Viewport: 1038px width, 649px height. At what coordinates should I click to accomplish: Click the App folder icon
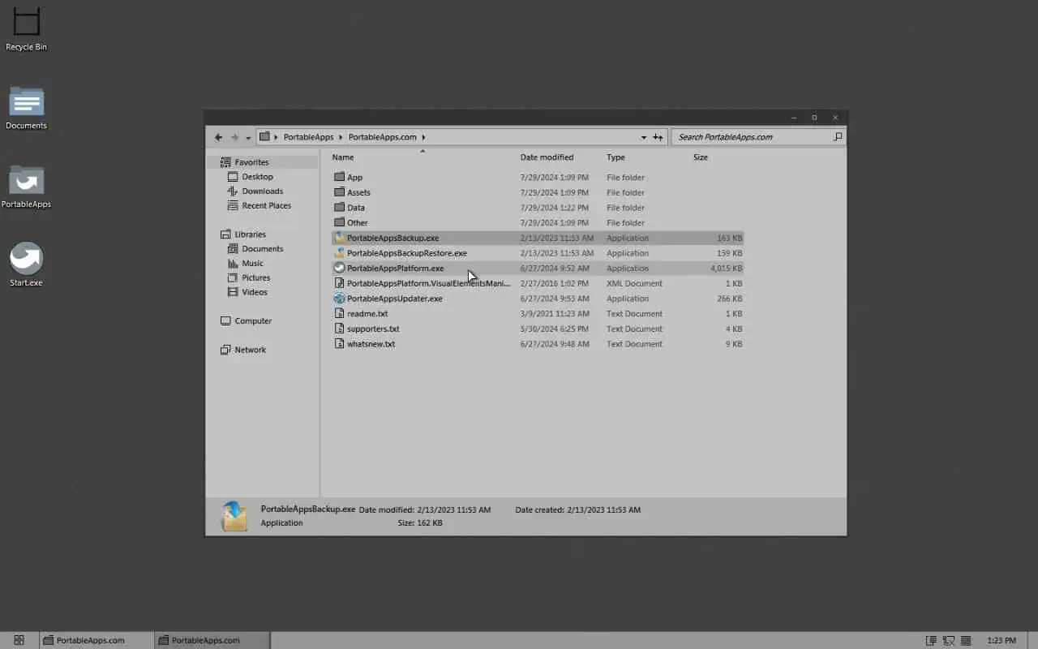[x=340, y=177]
